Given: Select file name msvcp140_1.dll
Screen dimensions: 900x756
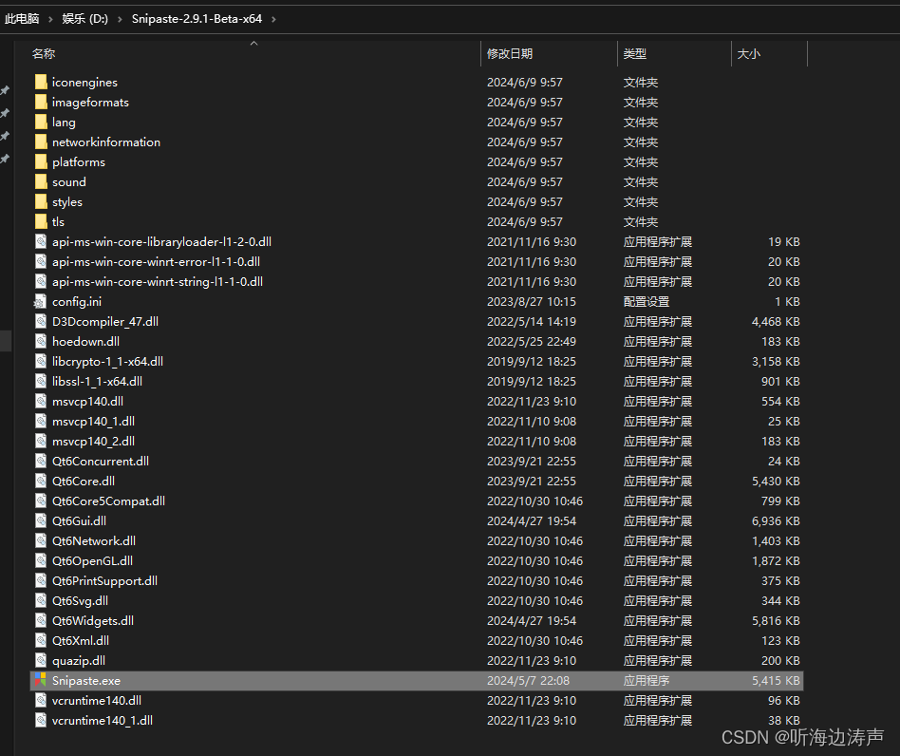Looking at the screenshot, I should pyautogui.click(x=94, y=422).
